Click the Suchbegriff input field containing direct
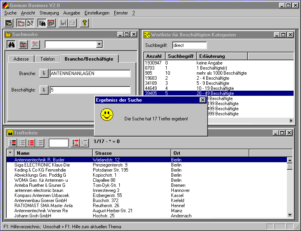301x231 pixels. pyautogui.click(x=189, y=45)
